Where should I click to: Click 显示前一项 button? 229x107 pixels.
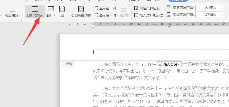point(105,8)
